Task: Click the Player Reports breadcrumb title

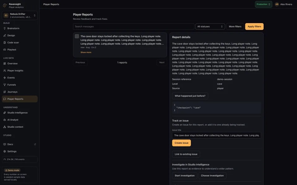Action: tap(51, 4)
